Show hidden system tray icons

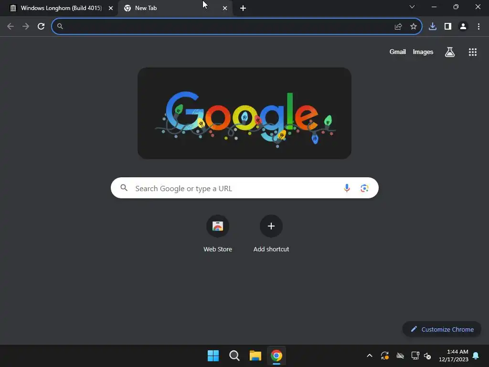click(x=370, y=356)
